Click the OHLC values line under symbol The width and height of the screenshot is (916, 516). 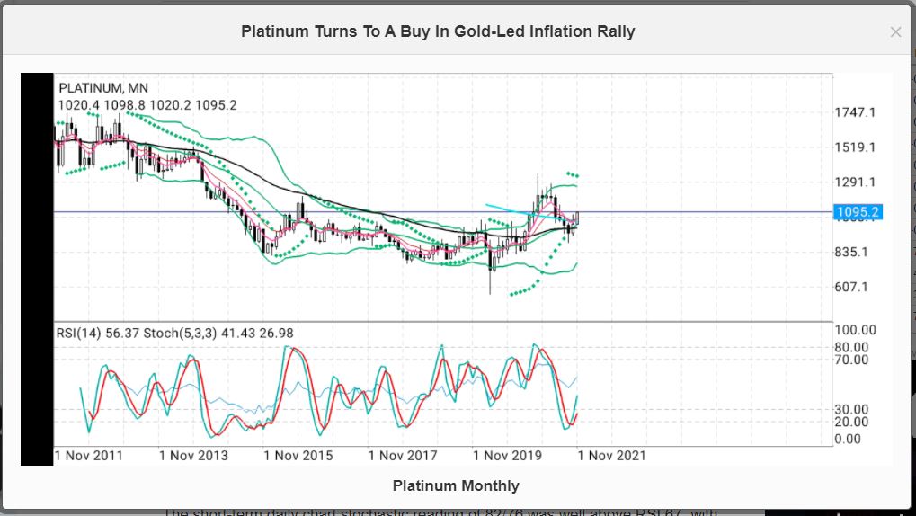[147, 105]
